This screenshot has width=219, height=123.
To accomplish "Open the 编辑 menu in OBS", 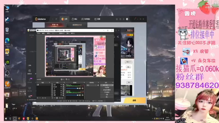I will (x=44, y=33).
